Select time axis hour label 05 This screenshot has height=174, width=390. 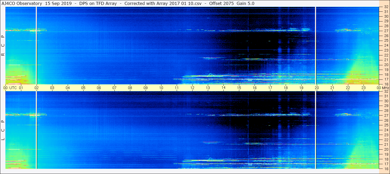pyautogui.click(x=83, y=88)
